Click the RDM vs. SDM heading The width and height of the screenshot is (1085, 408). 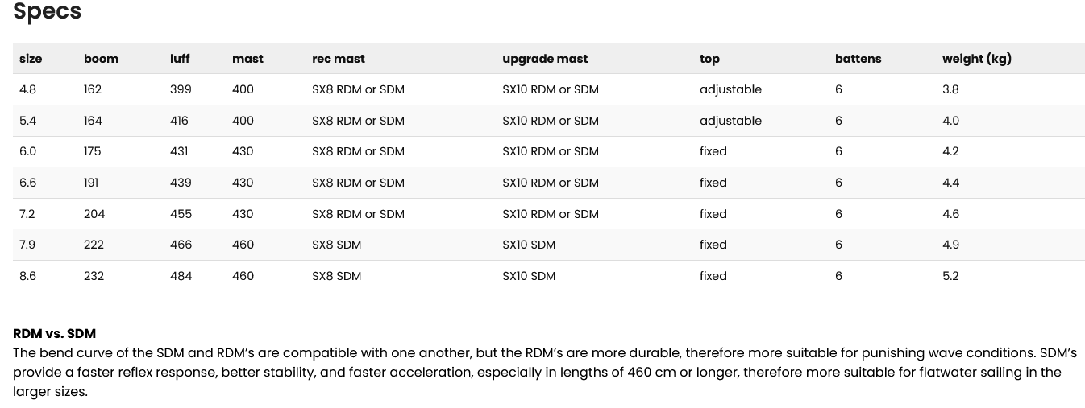[54, 333]
